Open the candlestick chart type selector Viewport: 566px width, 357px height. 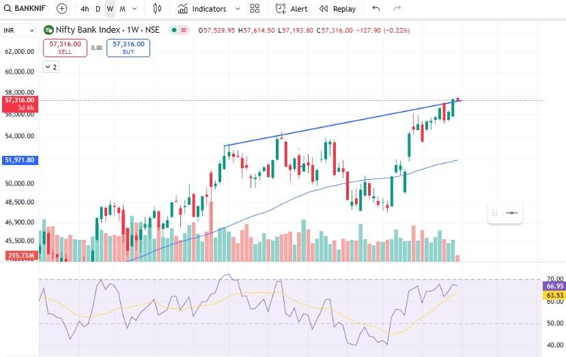[x=157, y=9]
